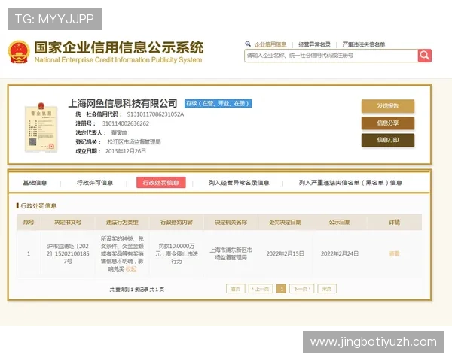Click authority cell 上海市浦东新区市场监督管理局
Image resolution: width=452 pixels, height=361 pixels.
pos(231,253)
